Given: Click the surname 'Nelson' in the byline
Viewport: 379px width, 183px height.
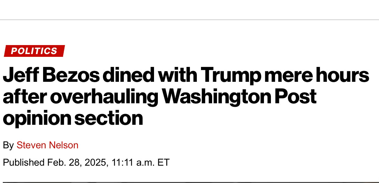Looking at the screenshot, I should (64, 145).
